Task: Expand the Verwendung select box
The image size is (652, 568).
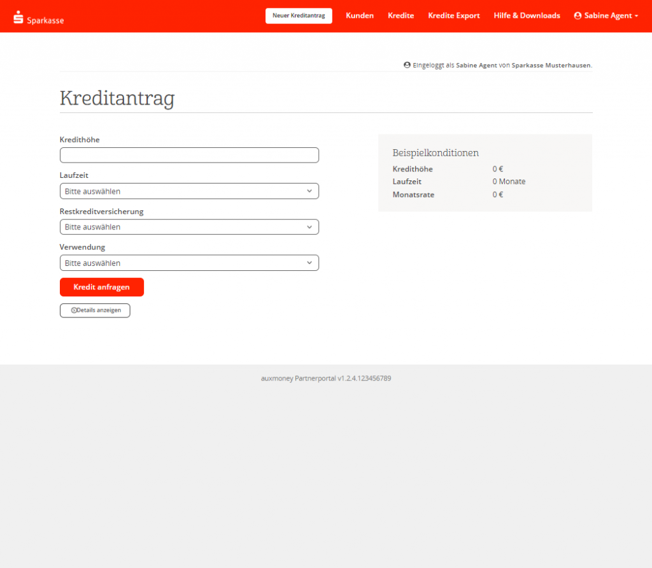Action: (x=189, y=263)
